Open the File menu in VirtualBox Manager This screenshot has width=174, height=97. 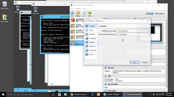(x=72, y=9)
